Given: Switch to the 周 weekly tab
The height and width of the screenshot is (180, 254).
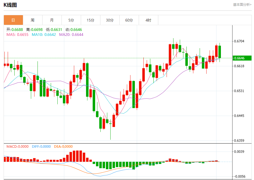Looking at the screenshot, I should [x=33, y=20].
